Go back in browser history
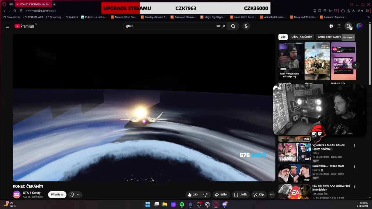This screenshot has height=209, width=372. coord(4,11)
